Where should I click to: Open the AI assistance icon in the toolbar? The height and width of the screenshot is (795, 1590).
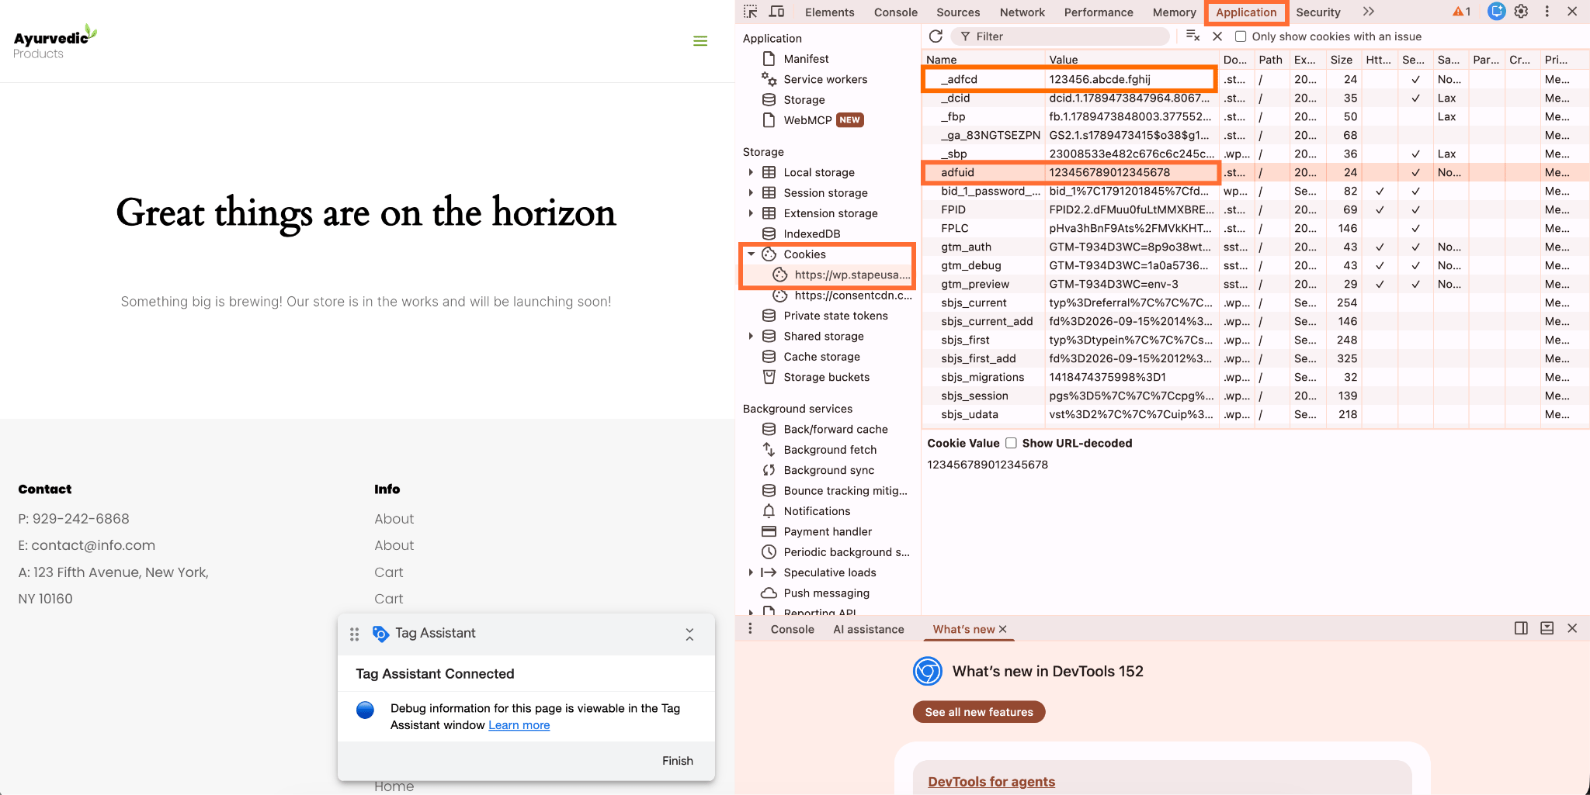tap(1496, 12)
